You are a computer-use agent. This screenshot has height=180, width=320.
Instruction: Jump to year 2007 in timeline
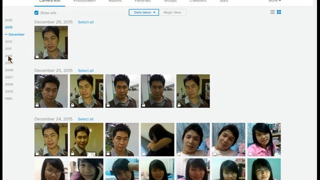pos(9,77)
